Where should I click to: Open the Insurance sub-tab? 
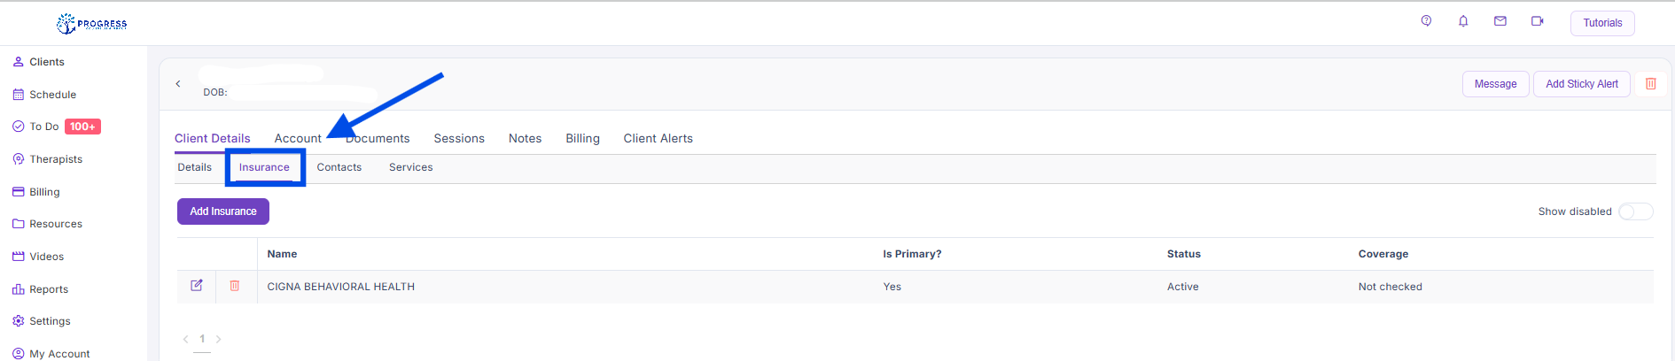(x=264, y=167)
